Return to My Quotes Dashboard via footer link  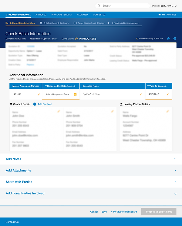(x=124, y=212)
